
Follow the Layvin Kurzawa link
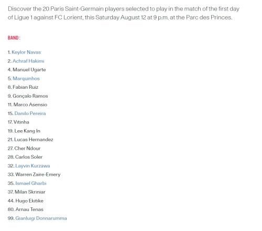pos(32,166)
